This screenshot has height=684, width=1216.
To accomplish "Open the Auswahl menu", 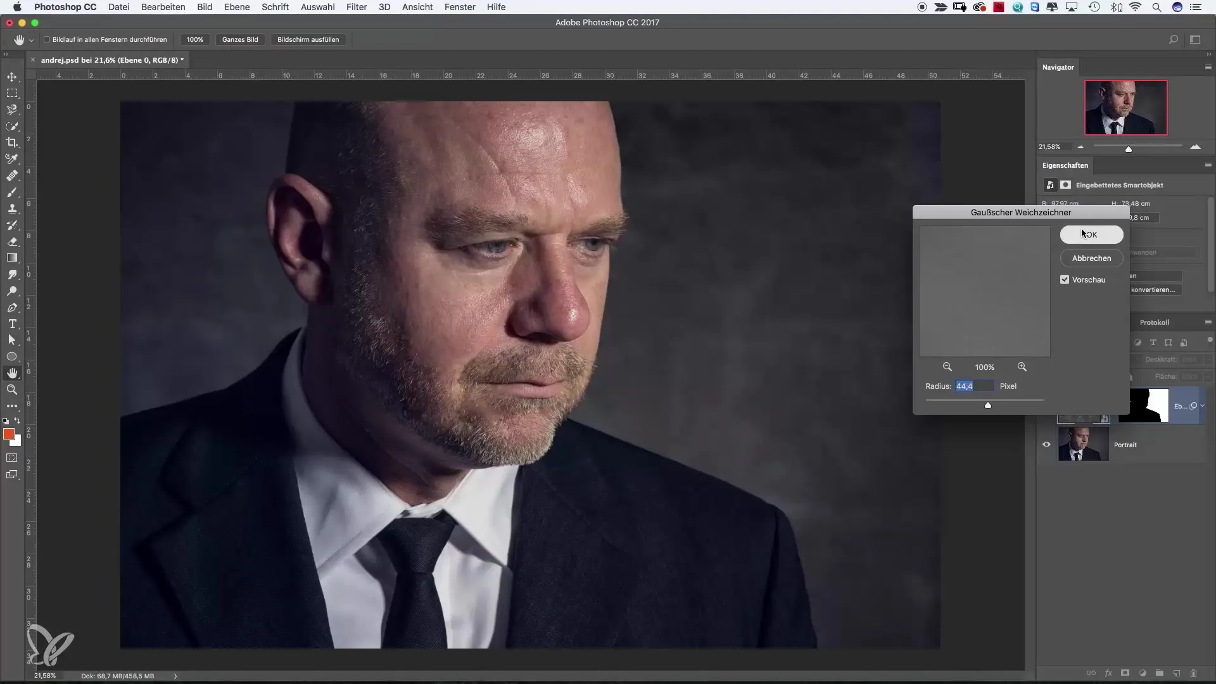I will pos(317,7).
